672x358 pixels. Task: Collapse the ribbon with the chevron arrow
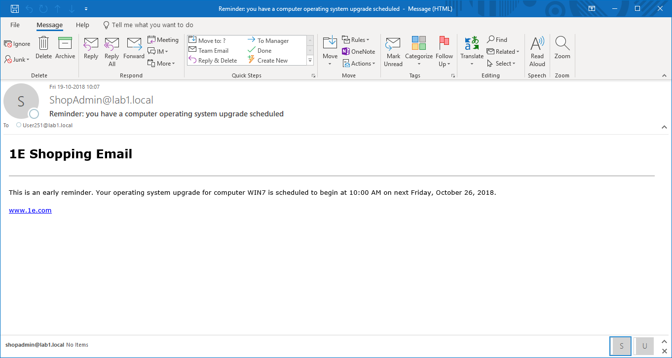(x=664, y=76)
